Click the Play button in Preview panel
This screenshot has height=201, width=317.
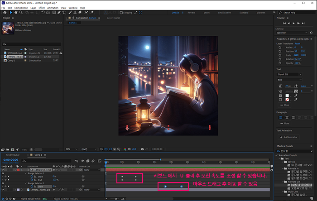[x=293, y=23]
